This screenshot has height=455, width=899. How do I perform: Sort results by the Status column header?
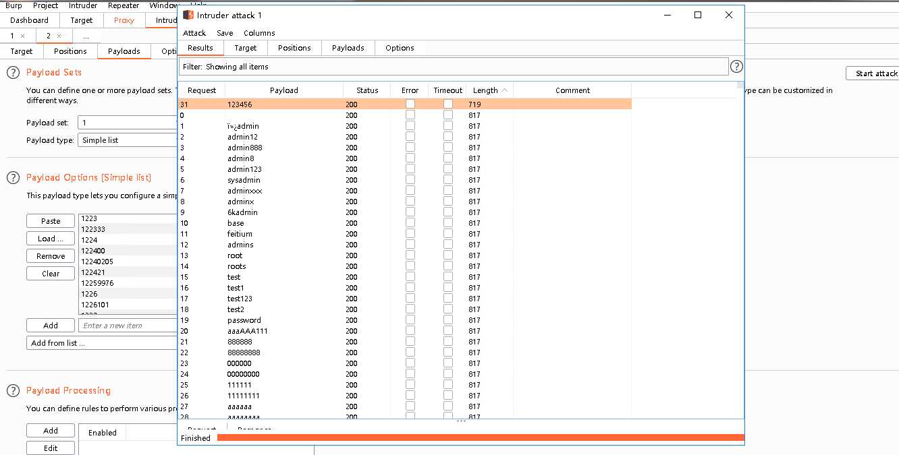tap(367, 90)
